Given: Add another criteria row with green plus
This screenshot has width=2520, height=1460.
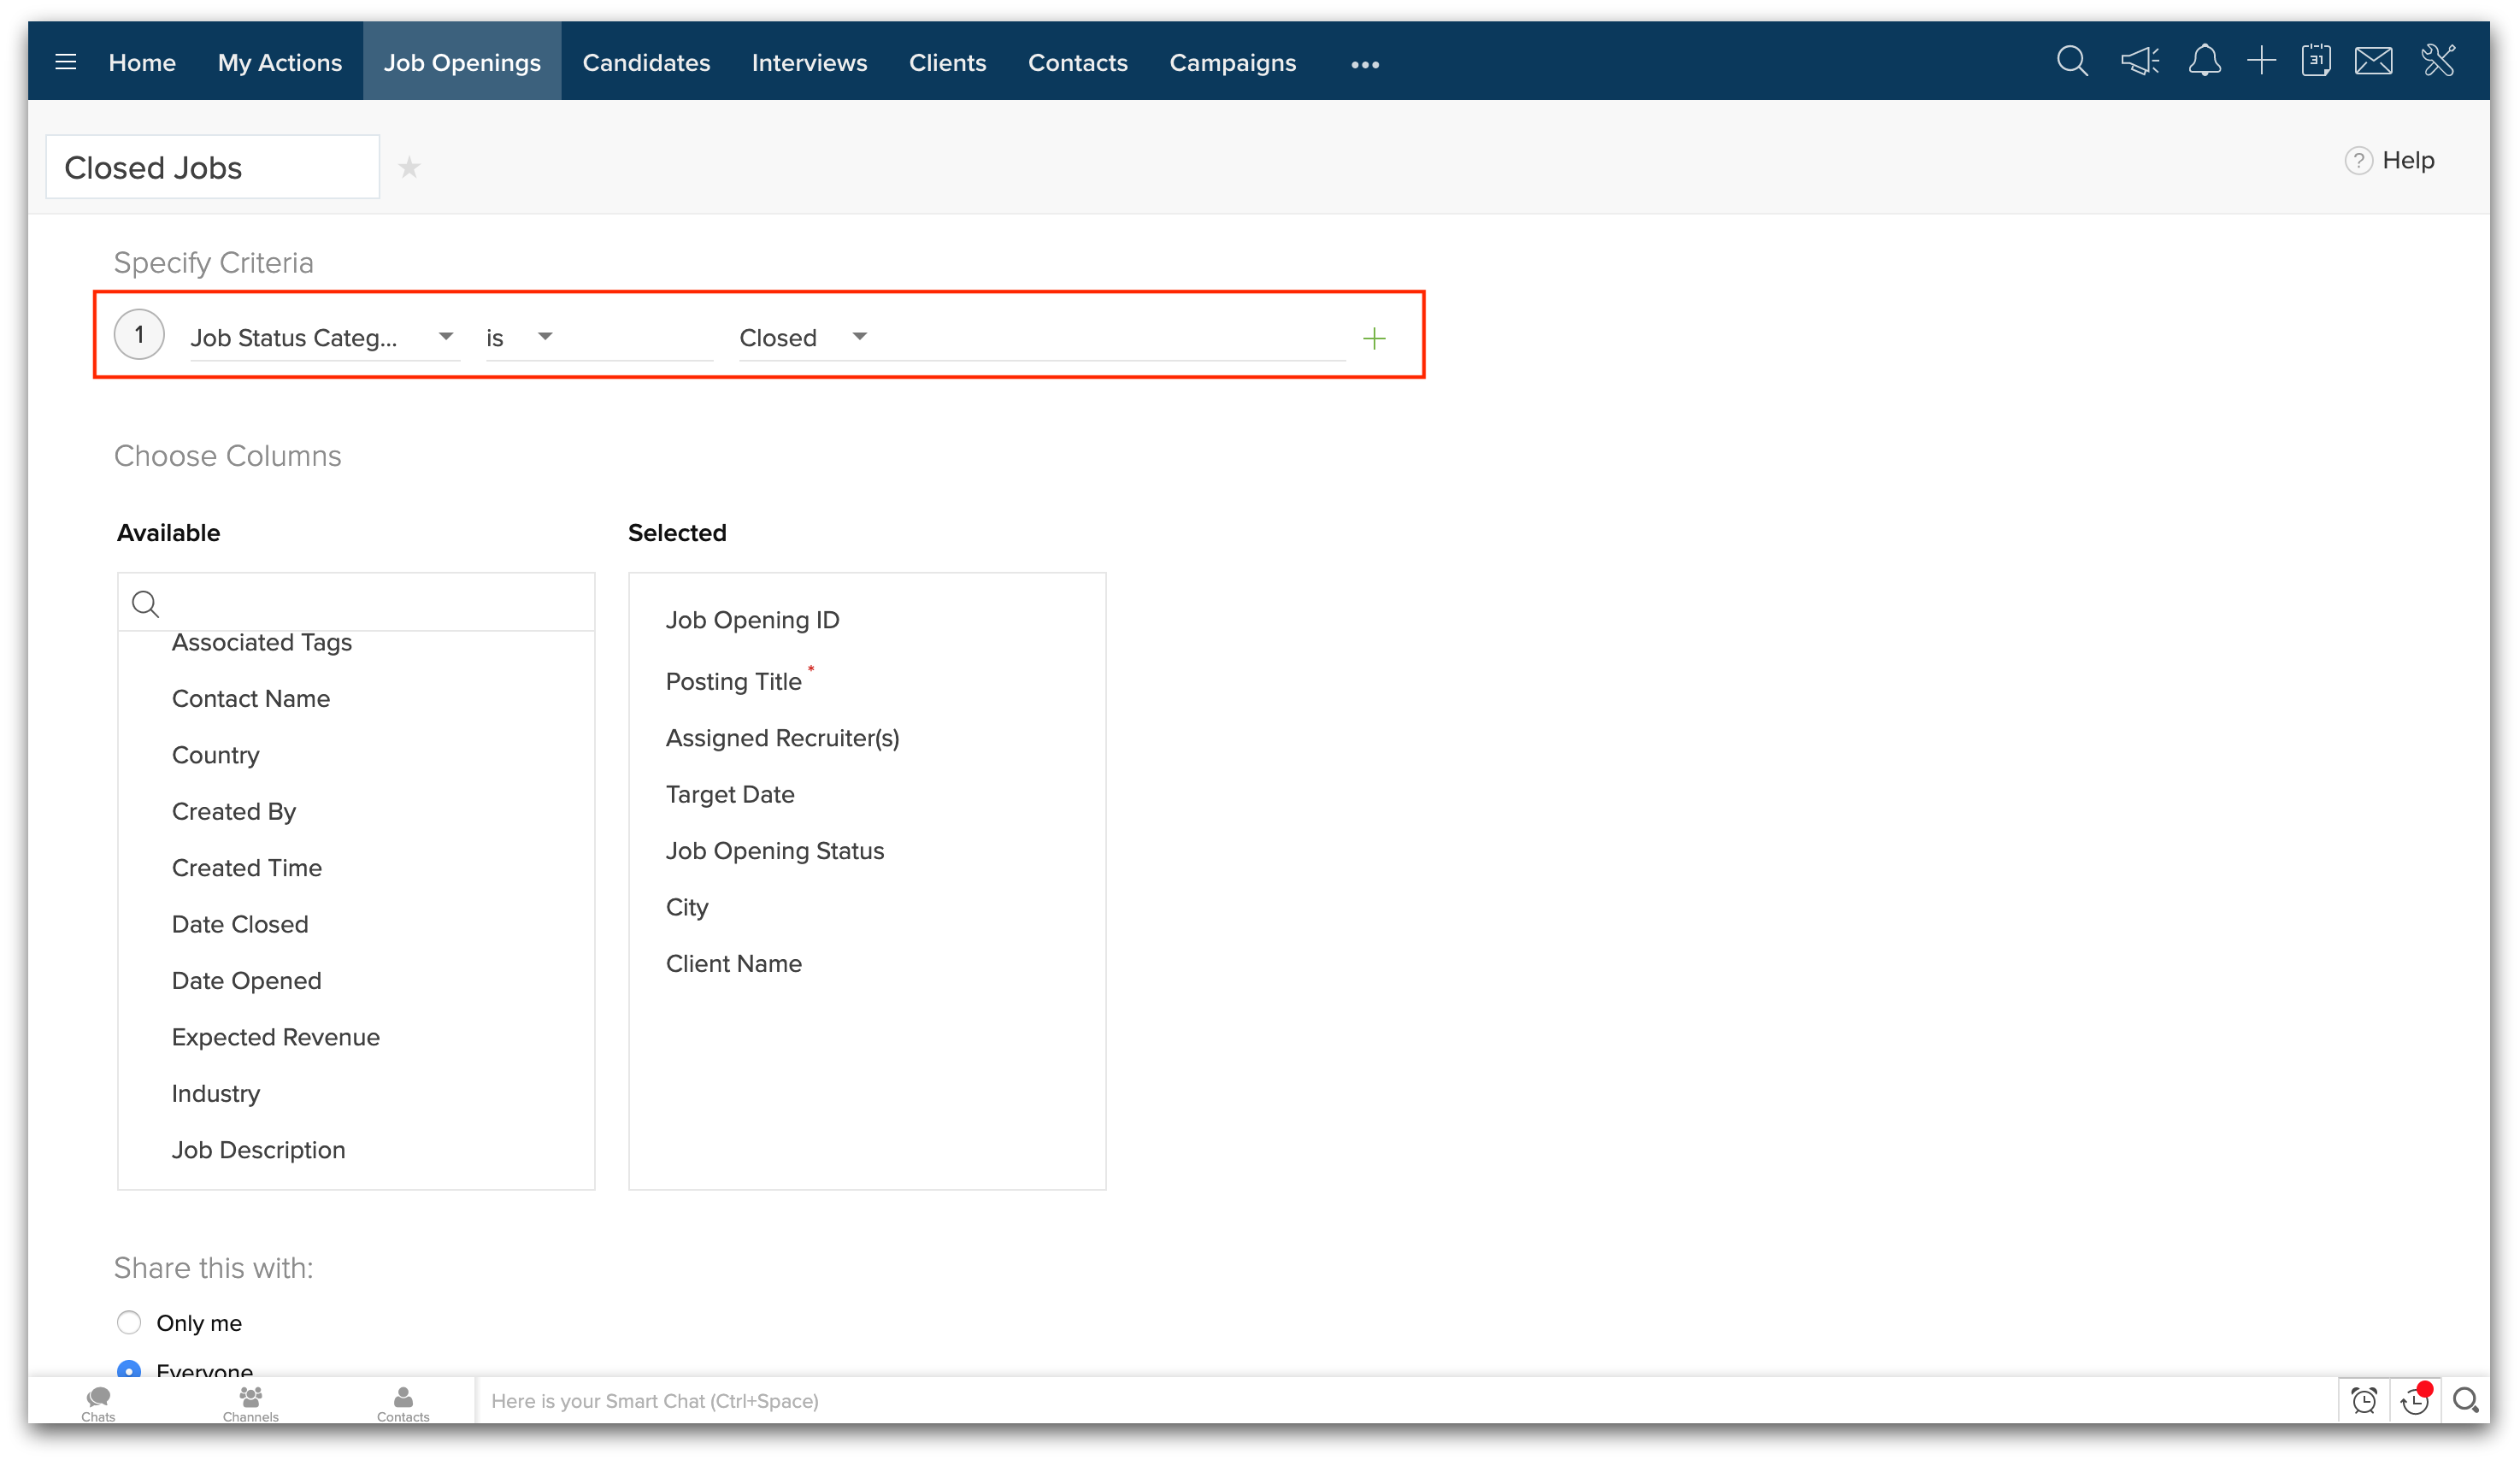Looking at the screenshot, I should tap(1374, 339).
